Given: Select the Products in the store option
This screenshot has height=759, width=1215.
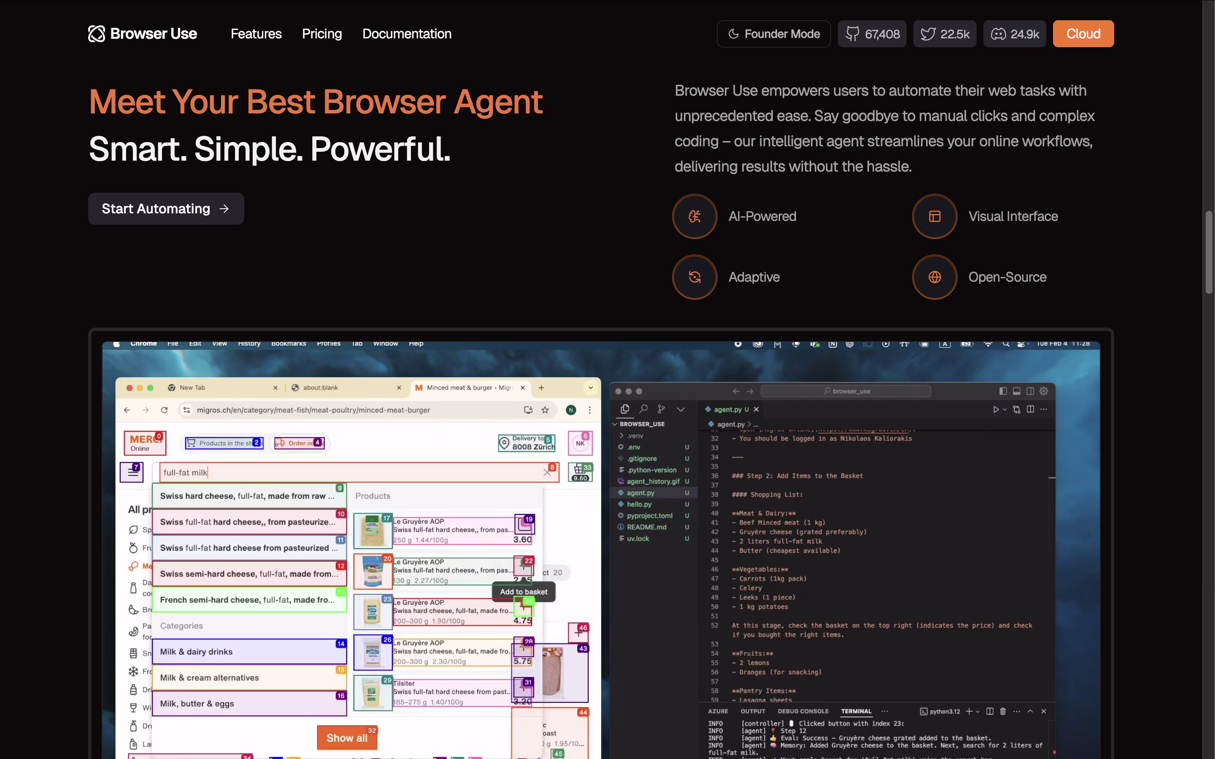Looking at the screenshot, I should [224, 443].
